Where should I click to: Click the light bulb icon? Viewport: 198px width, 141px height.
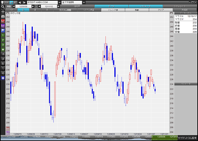(2, 2)
